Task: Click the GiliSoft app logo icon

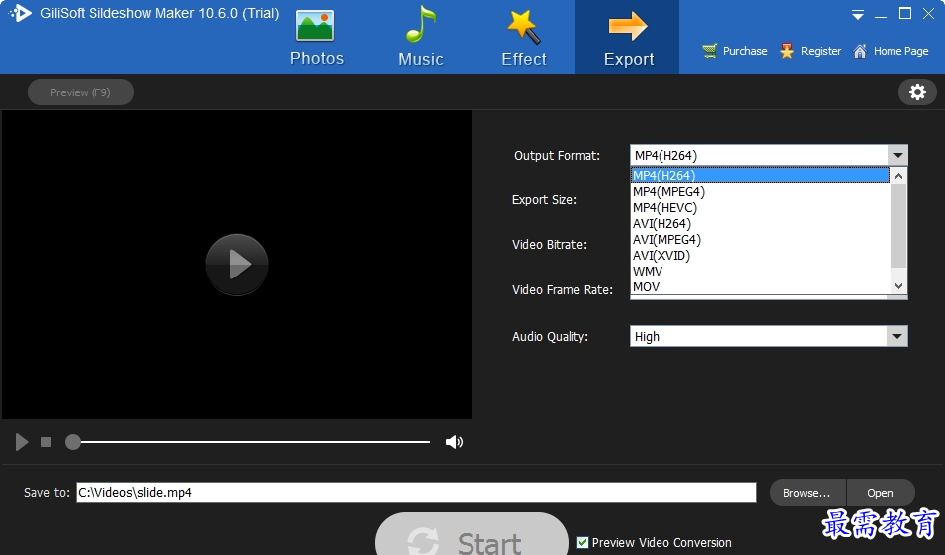Action: pos(20,13)
